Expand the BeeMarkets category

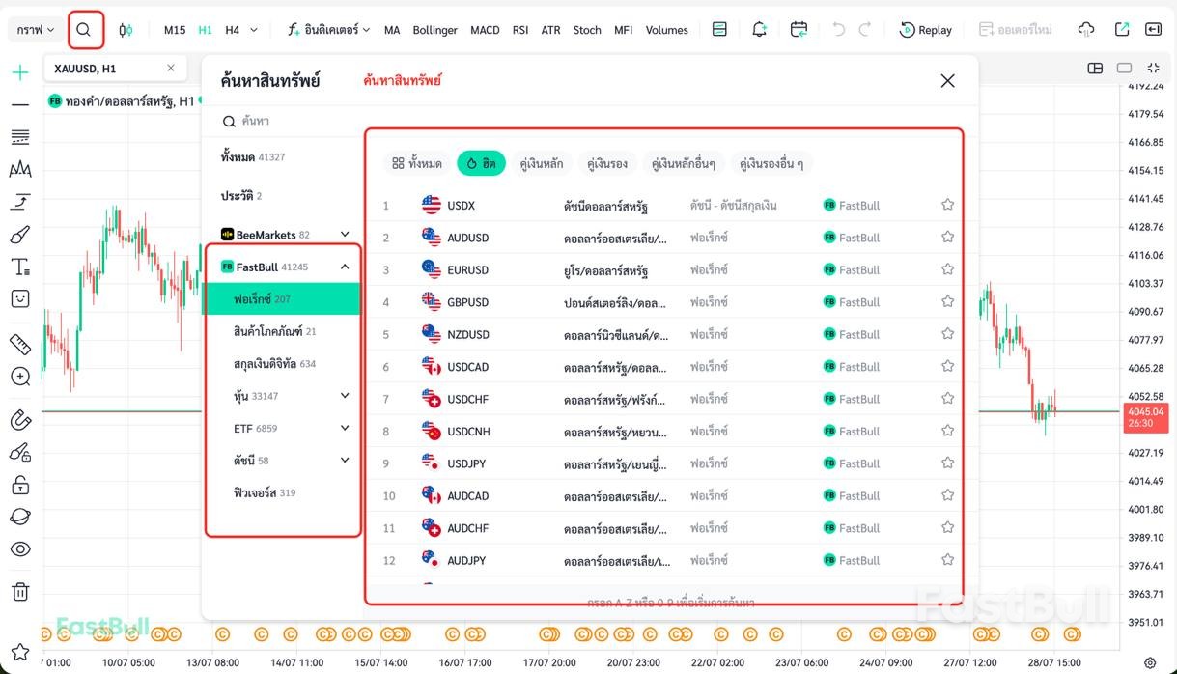[x=345, y=235]
